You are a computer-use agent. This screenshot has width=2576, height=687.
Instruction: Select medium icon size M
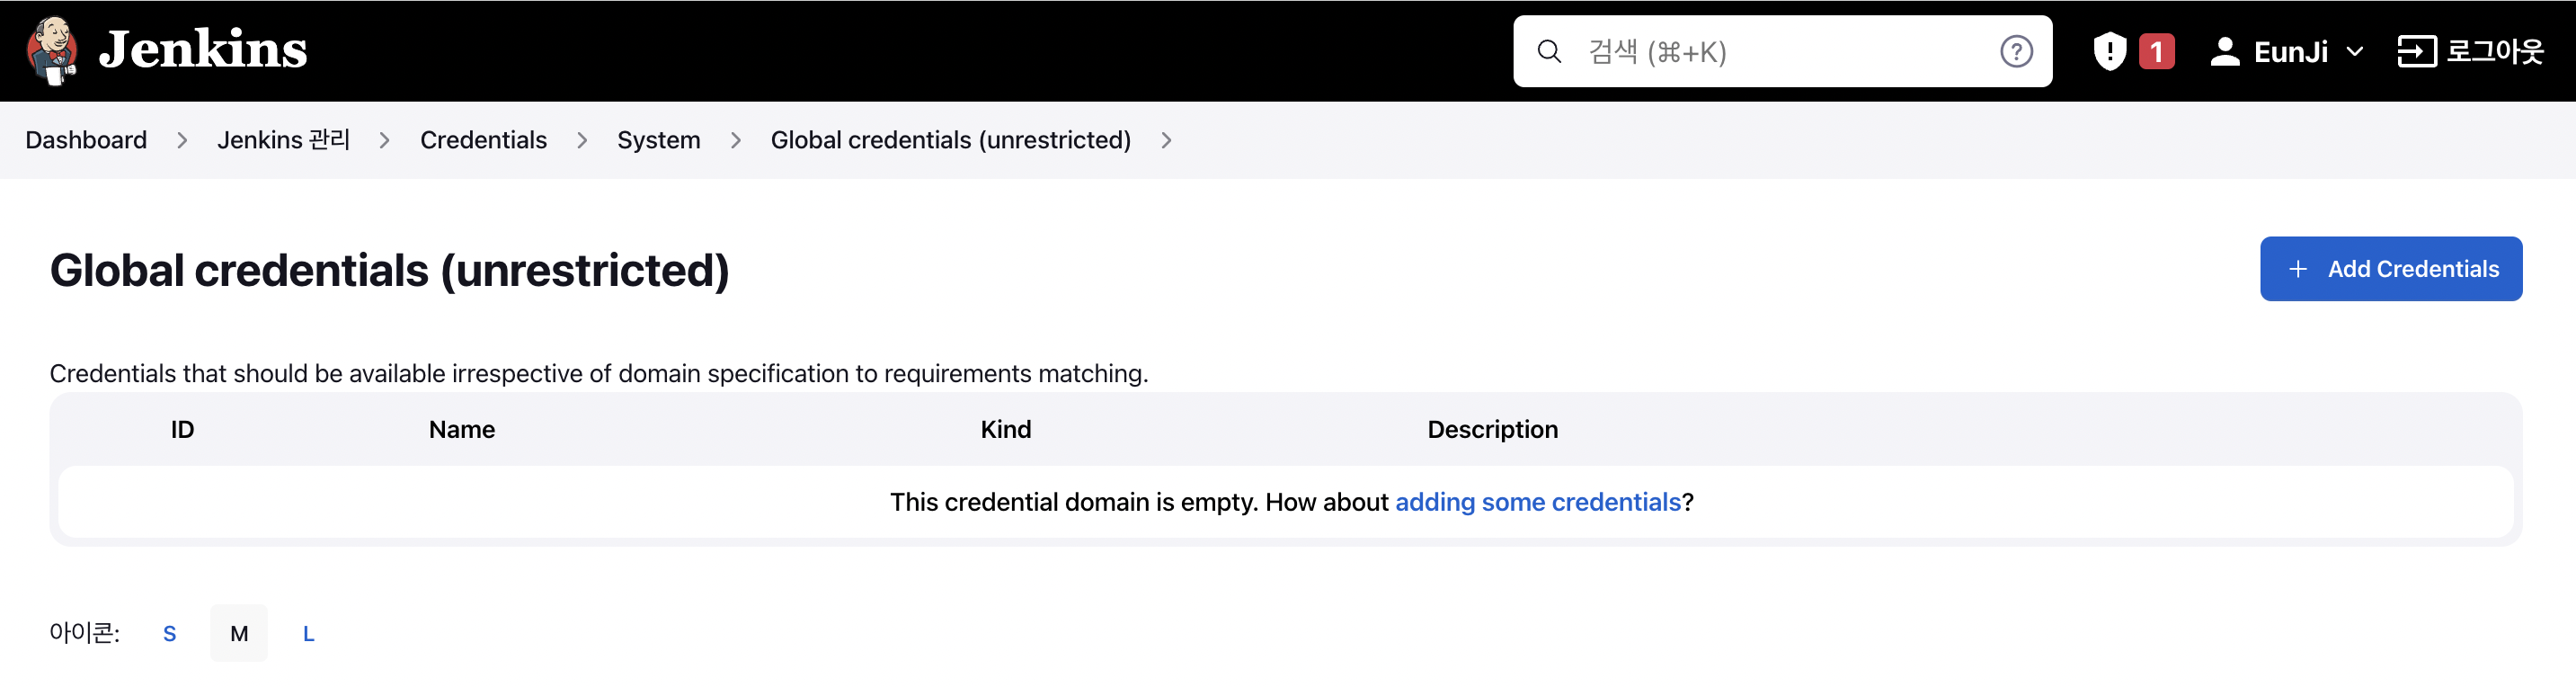(239, 633)
